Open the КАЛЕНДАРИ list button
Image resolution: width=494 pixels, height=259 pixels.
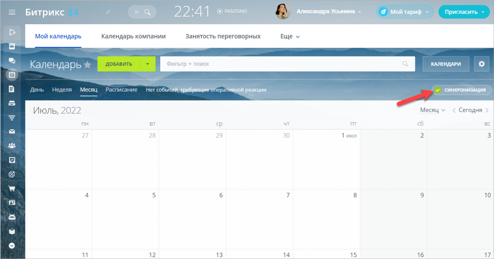coord(446,64)
